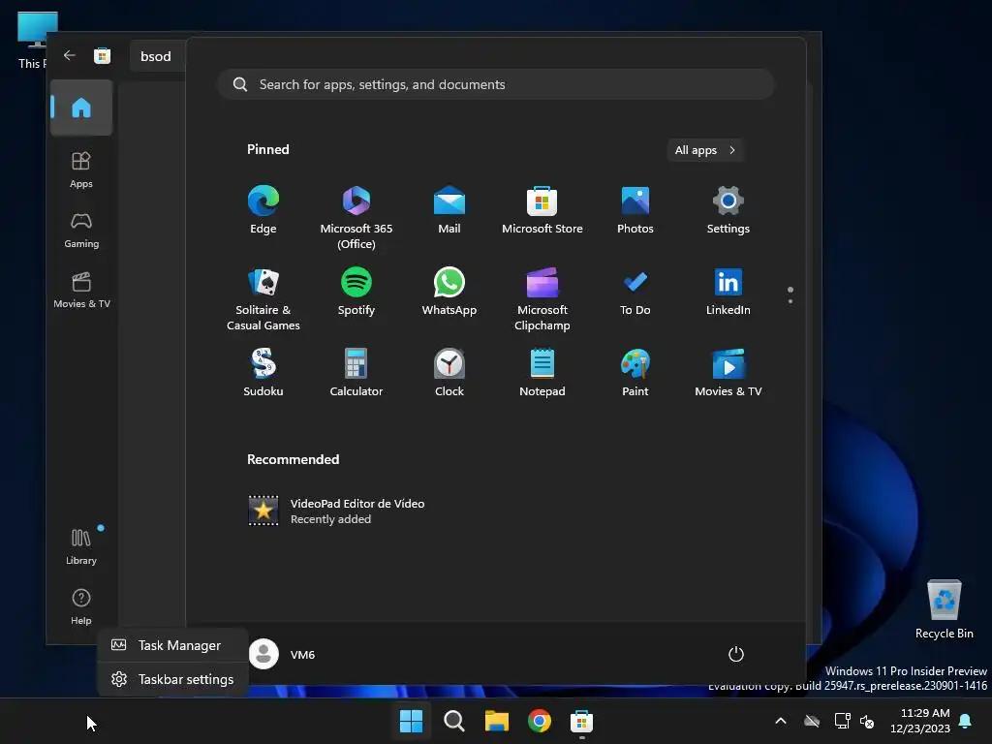Open the Photos app

pos(635,210)
